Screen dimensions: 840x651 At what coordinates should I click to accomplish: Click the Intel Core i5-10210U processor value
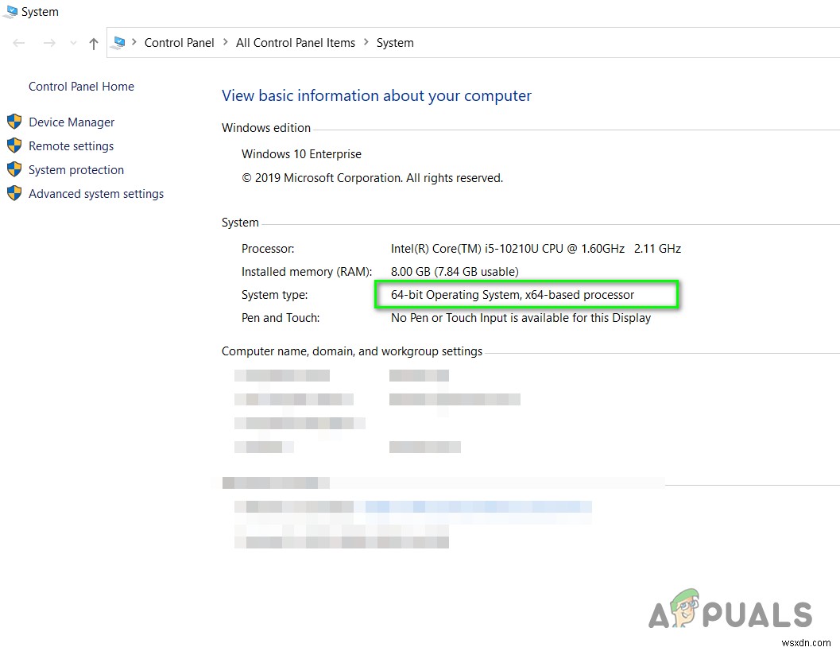click(x=536, y=249)
